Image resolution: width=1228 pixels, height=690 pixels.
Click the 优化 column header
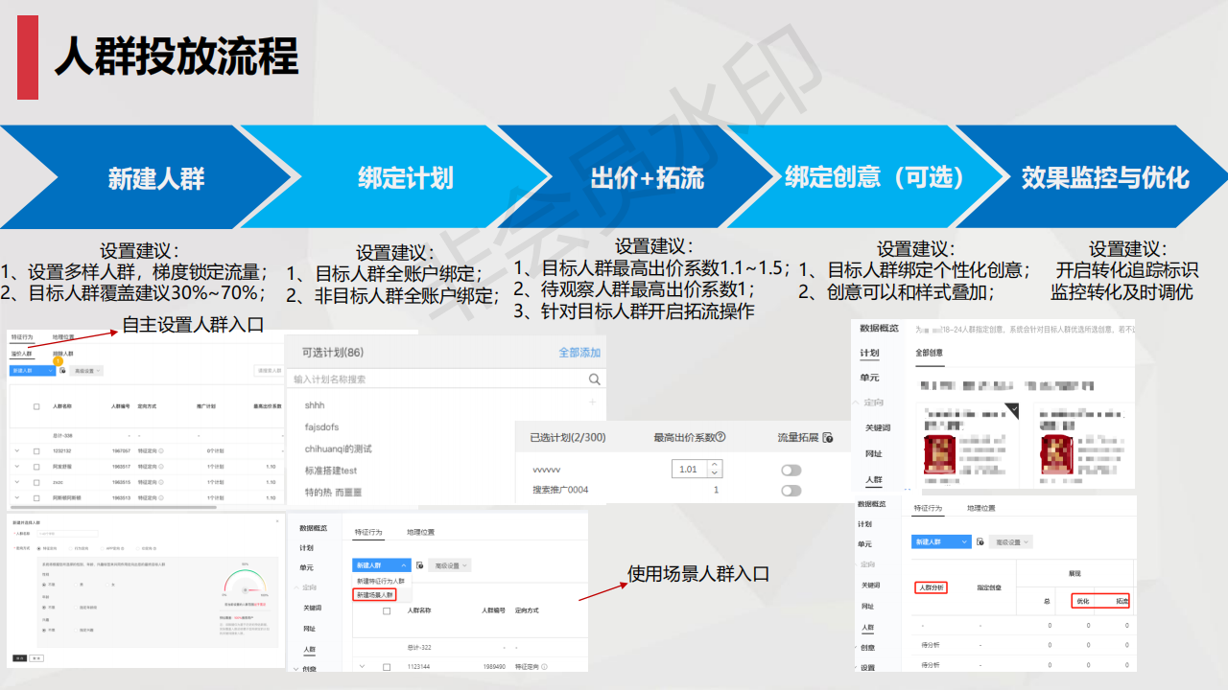[1082, 601]
